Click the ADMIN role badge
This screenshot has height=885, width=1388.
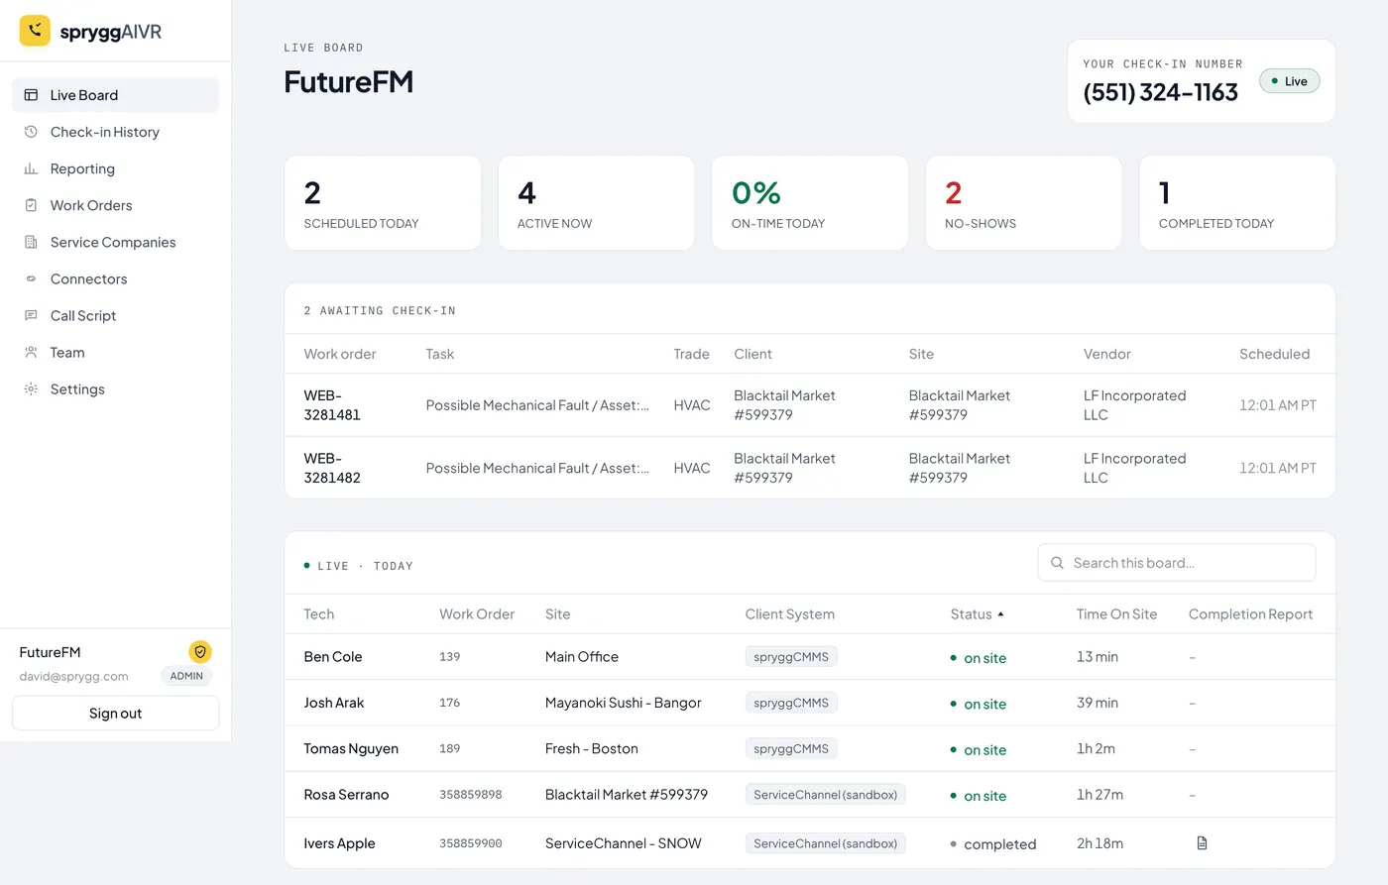[186, 676]
